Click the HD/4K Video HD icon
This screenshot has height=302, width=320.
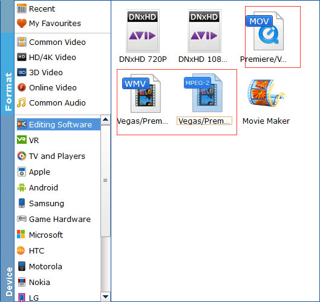(x=22, y=57)
